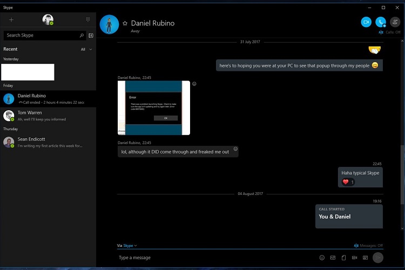Toggle call translation 'Calls: Off'

pos(390,32)
